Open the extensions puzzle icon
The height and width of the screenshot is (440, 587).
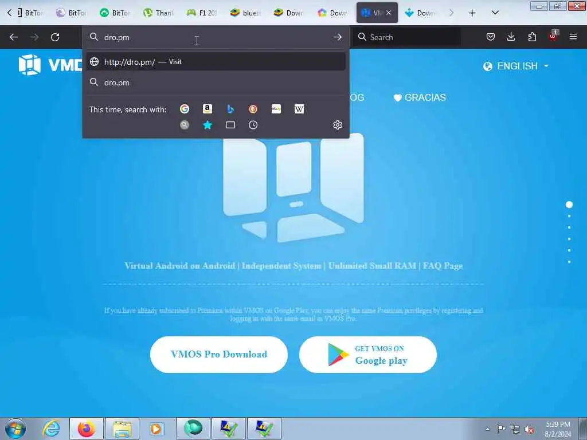(x=532, y=37)
